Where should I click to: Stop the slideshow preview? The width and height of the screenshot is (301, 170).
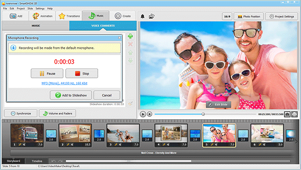[150, 114]
